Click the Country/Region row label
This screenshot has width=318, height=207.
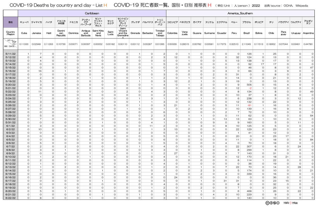click(x=11, y=34)
